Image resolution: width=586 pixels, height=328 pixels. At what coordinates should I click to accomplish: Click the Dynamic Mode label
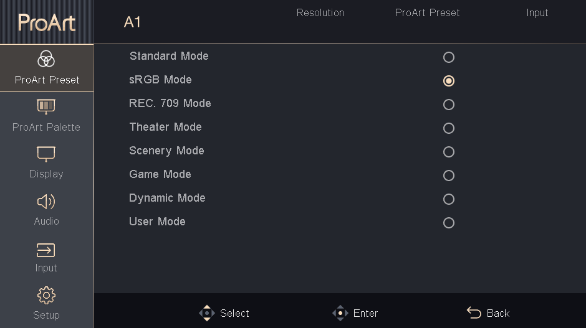(167, 198)
